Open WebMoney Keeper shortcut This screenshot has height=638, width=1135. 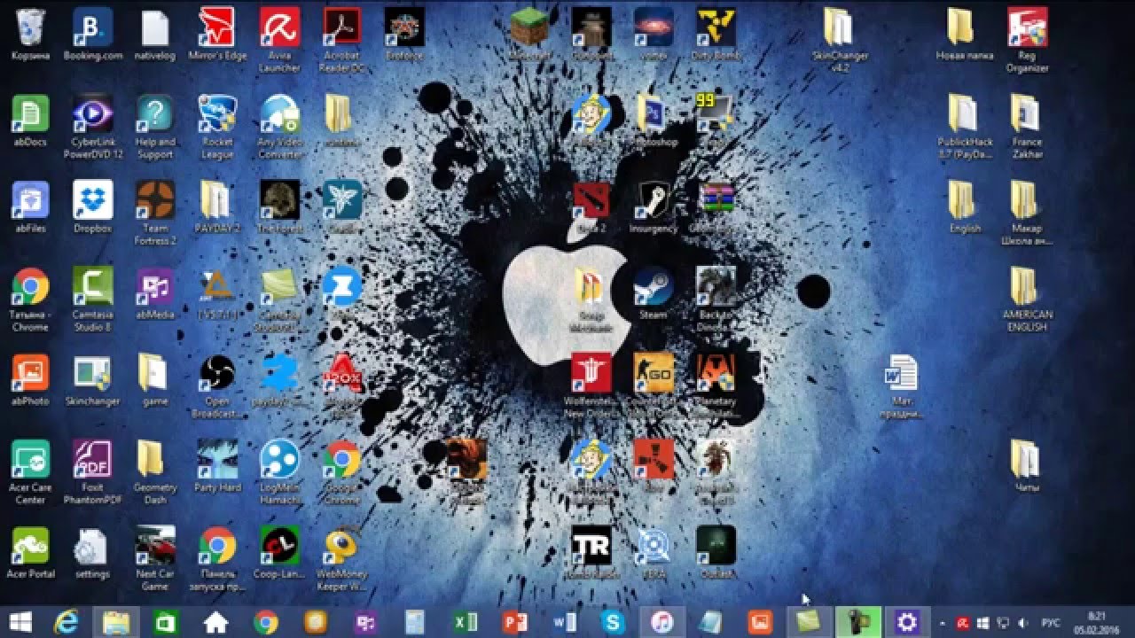tap(341, 546)
